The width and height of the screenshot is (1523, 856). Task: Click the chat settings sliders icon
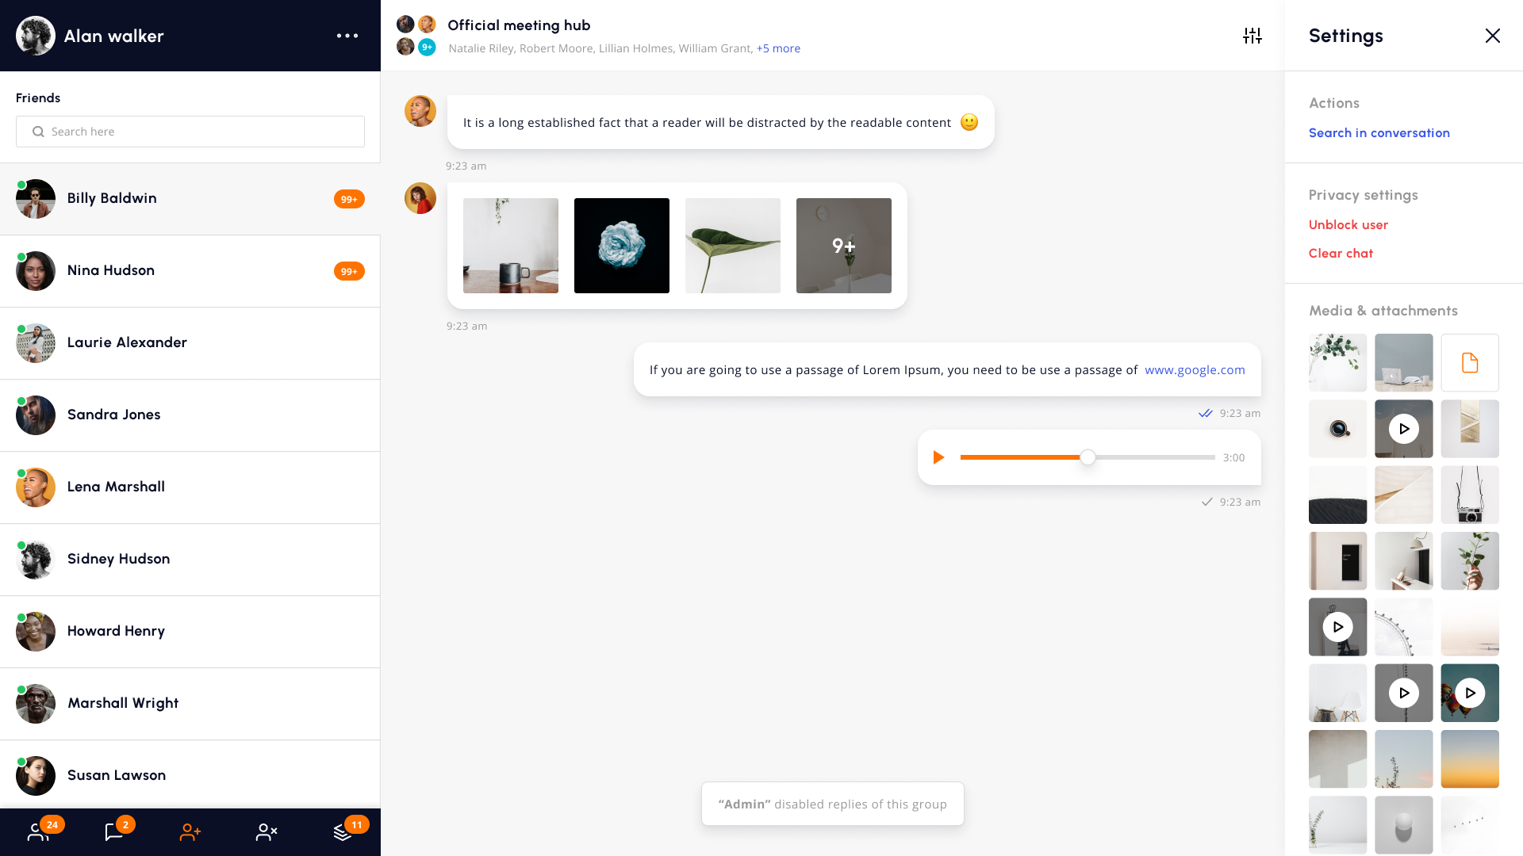[1252, 36]
